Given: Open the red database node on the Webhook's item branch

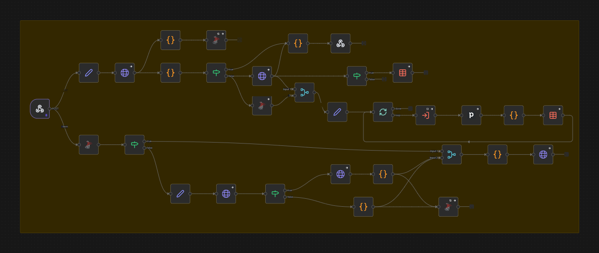Looking at the screenshot, I should coord(89,144).
